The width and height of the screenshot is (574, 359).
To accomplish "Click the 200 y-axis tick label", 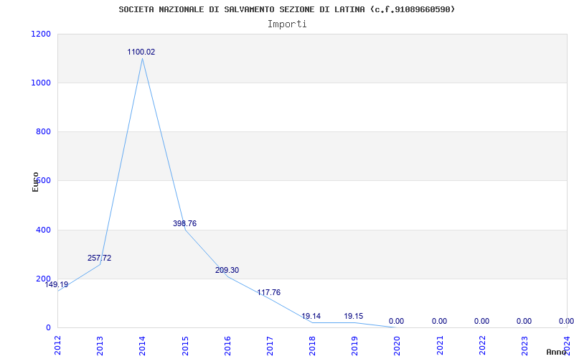I will pos(43,279).
